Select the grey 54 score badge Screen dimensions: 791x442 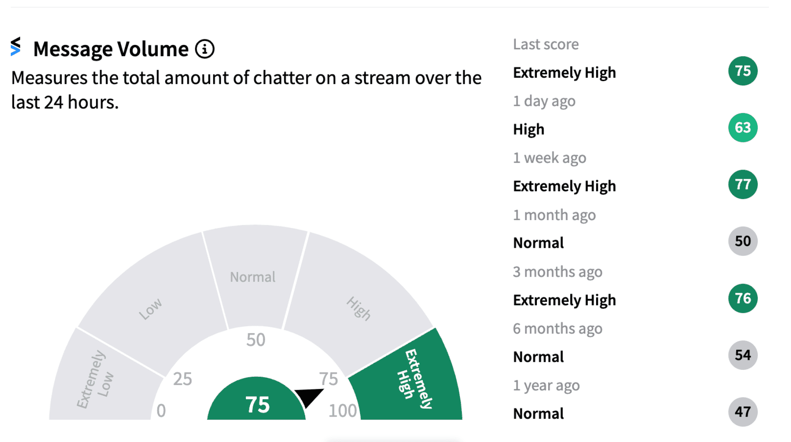(743, 355)
